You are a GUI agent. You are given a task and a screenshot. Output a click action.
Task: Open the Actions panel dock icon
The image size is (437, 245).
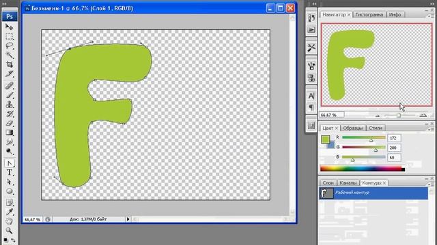pos(311,30)
